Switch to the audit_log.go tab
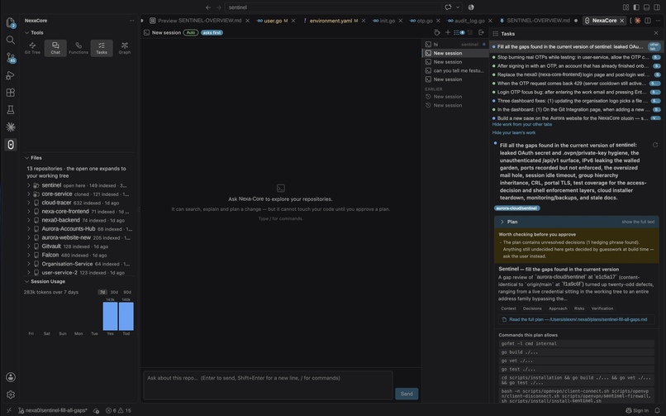666x416 pixels. [469, 21]
